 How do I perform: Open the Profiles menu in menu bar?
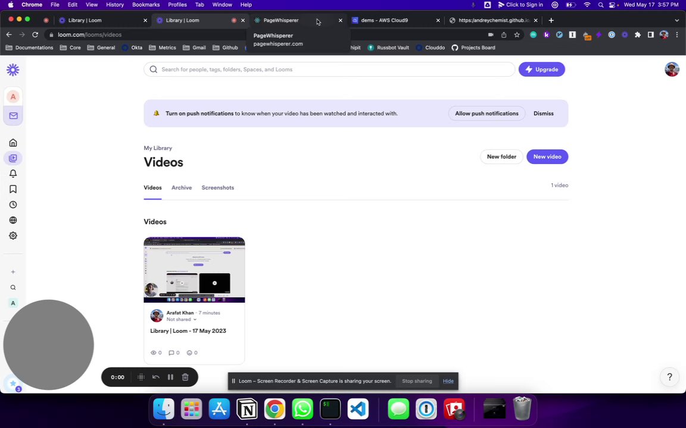pos(177,5)
